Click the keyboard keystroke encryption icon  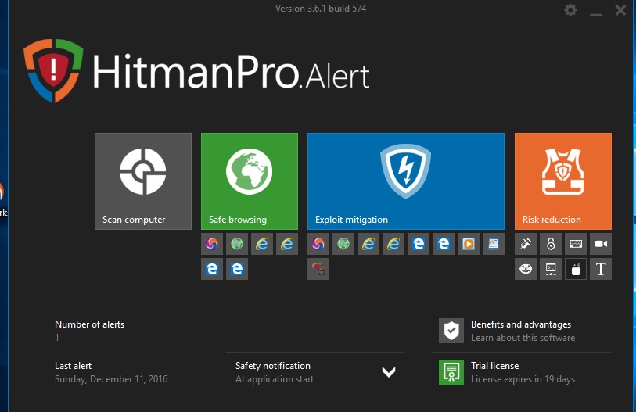576,244
